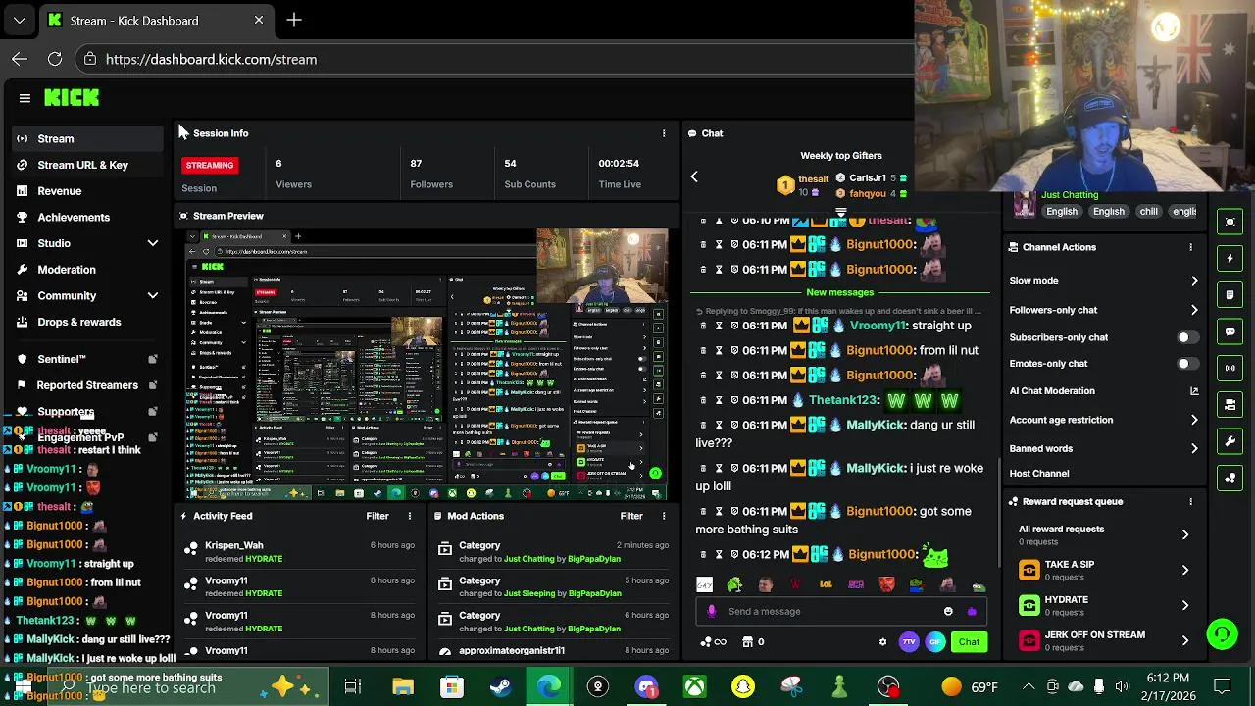This screenshot has width=1255, height=706.
Task: Go to previous top gifters slide
Action: (x=694, y=176)
